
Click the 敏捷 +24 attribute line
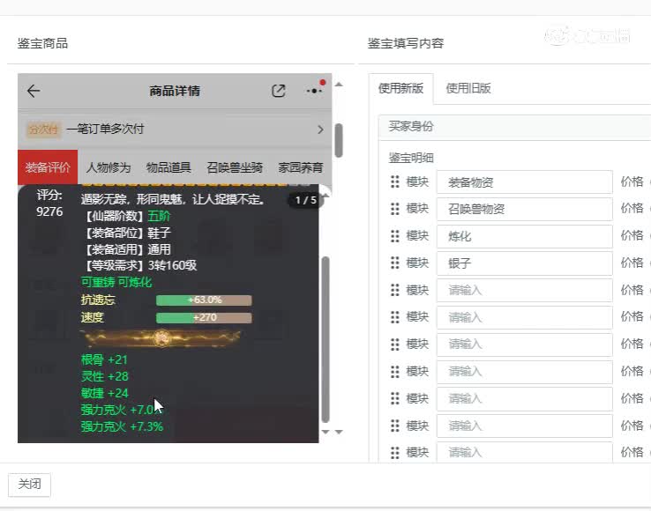105,393
